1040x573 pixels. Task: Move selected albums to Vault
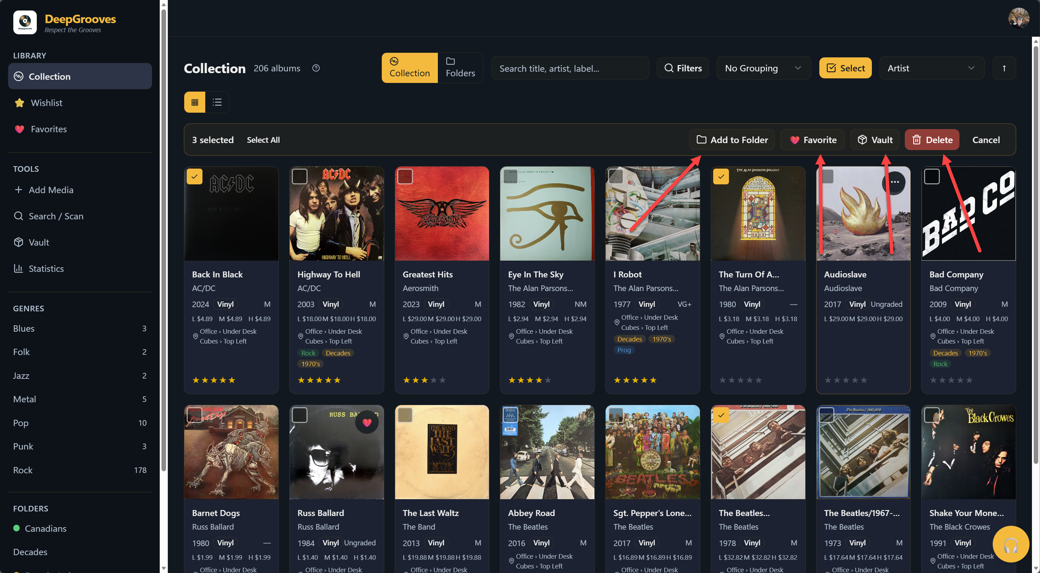coord(874,140)
